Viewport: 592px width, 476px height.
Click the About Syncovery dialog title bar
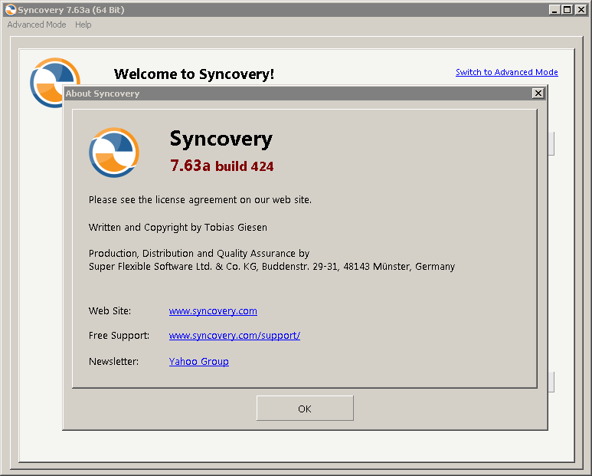pos(305,94)
